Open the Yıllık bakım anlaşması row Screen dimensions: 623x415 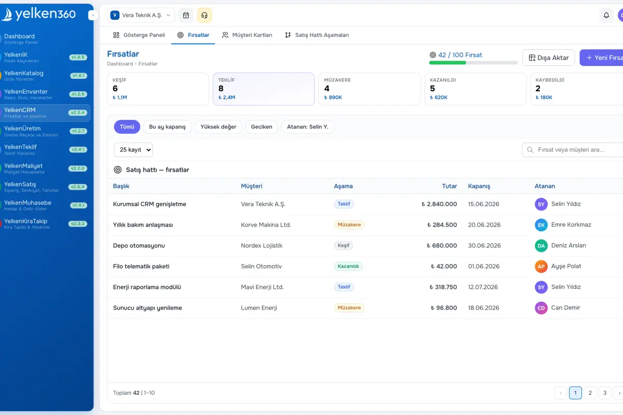(x=365, y=225)
